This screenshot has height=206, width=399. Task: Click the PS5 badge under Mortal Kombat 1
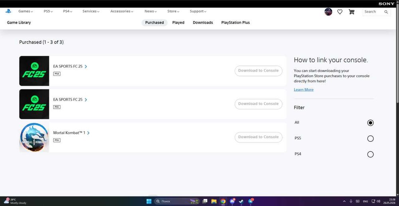tap(57, 140)
